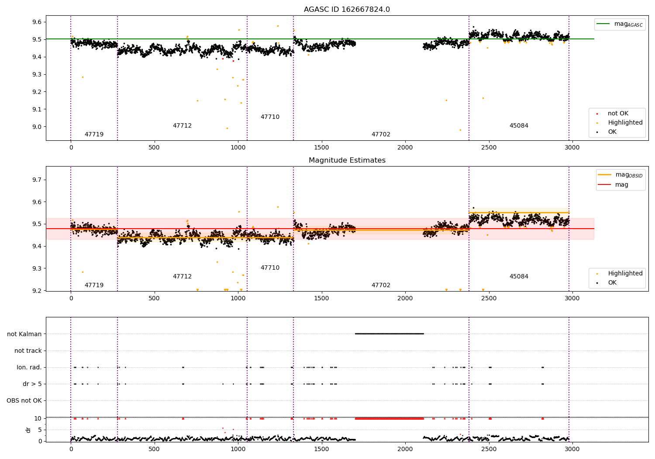Click the red dr=10 saturated bar in the bottom plot

click(x=390, y=419)
